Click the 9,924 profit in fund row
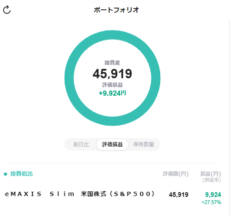The width and height of the screenshot is (230, 216). (x=213, y=195)
